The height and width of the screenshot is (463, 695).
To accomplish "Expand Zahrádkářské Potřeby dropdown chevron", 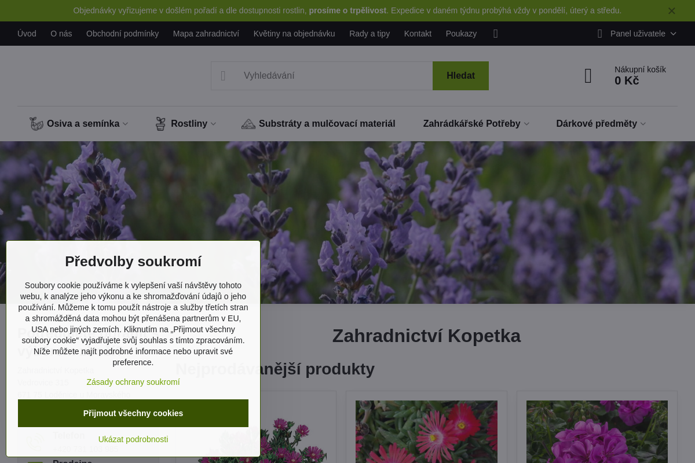I will pos(526,124).
